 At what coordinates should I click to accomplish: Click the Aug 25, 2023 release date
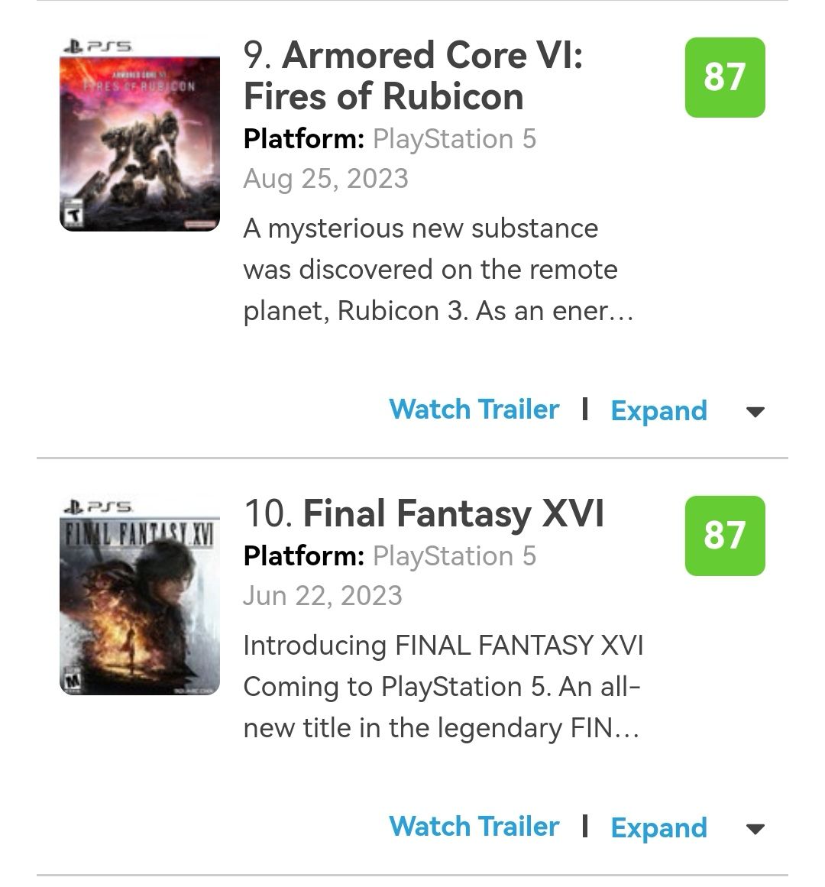point(325,179)
